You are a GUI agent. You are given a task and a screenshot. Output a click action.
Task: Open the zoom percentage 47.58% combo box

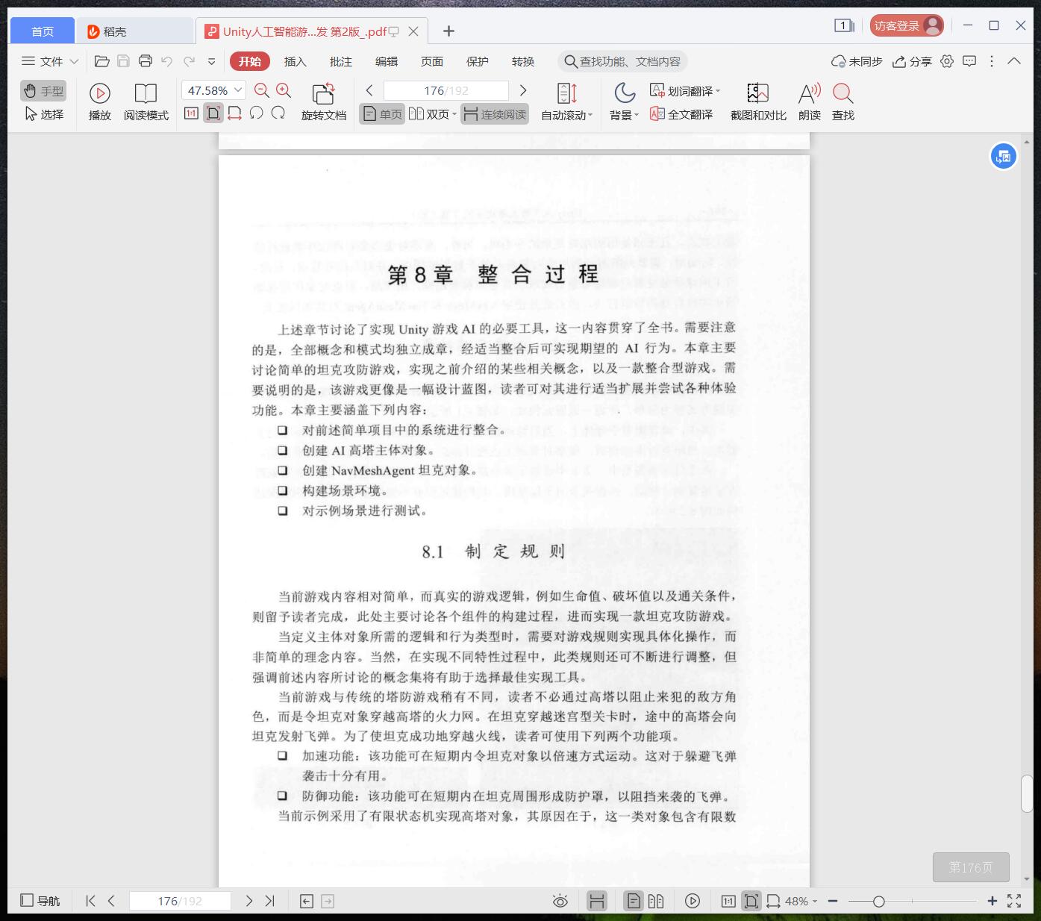point(213,90)
